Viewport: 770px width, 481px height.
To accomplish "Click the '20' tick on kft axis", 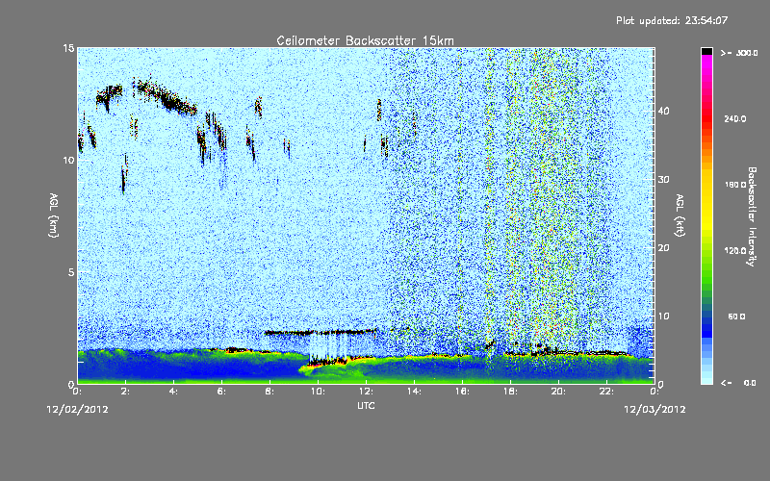I will click(x=663, y=247).
